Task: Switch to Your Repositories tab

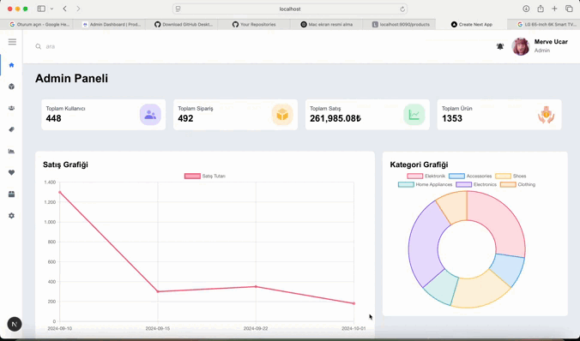Action: [x=254, y=24]
